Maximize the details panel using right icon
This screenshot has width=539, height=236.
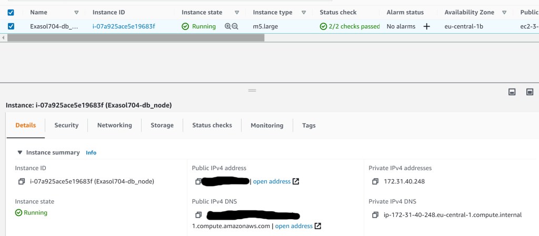point(530,92)
